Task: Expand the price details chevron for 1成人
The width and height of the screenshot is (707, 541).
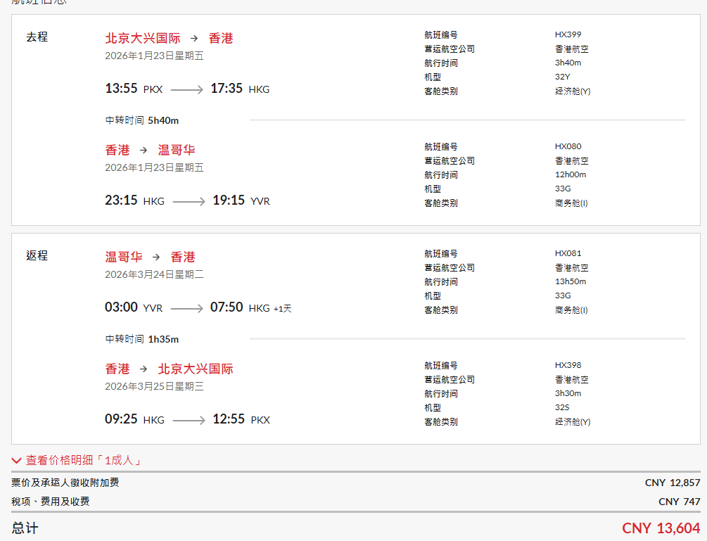Action: 17,461
